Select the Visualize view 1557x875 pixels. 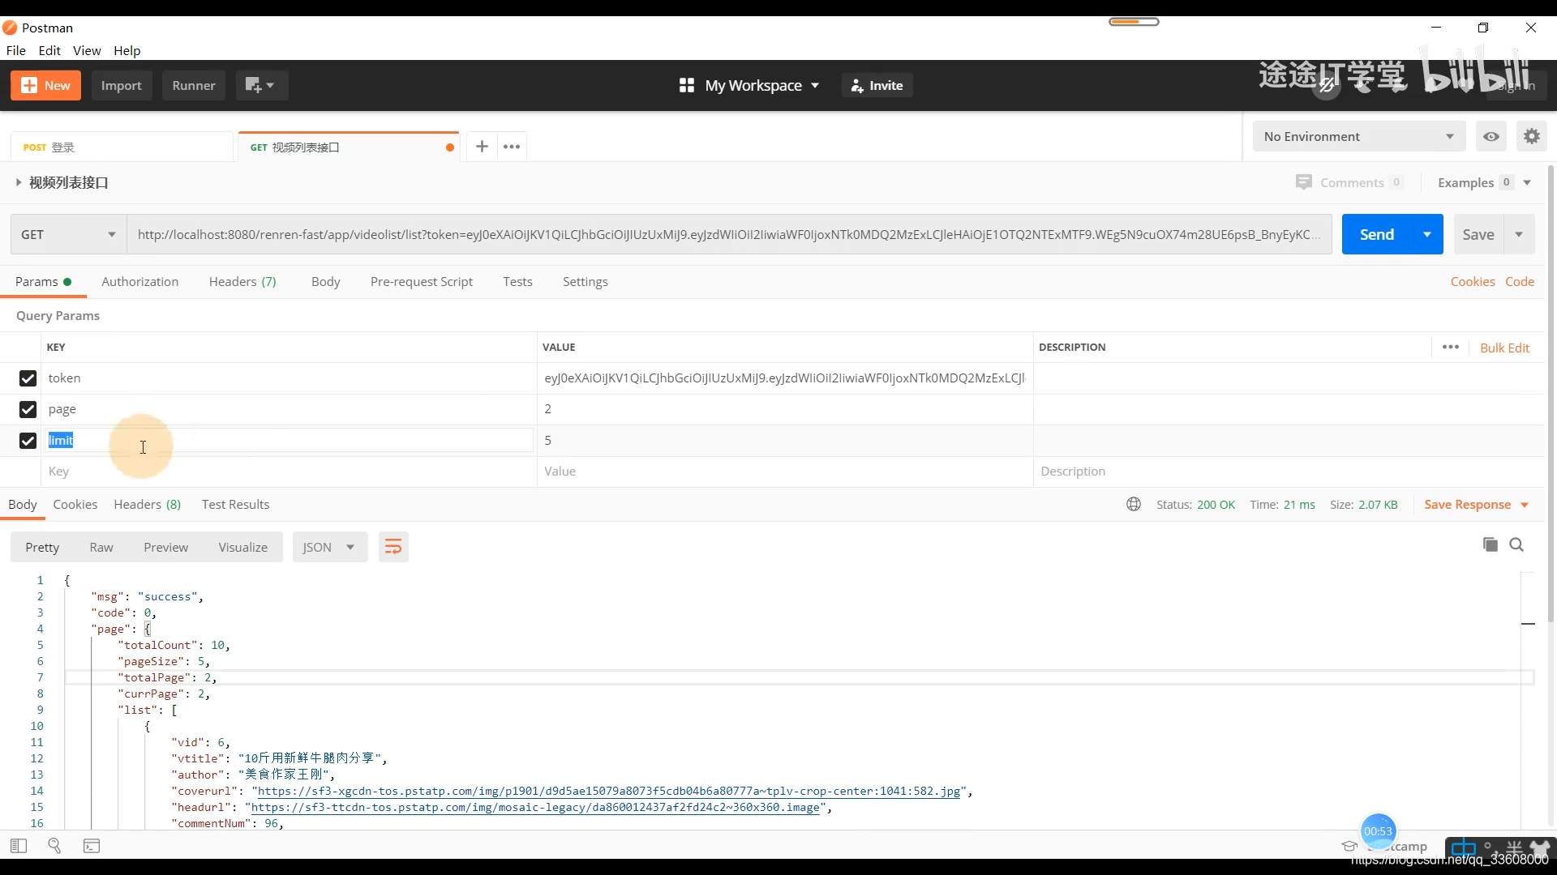pyautogui.click(x=242, y=547)
